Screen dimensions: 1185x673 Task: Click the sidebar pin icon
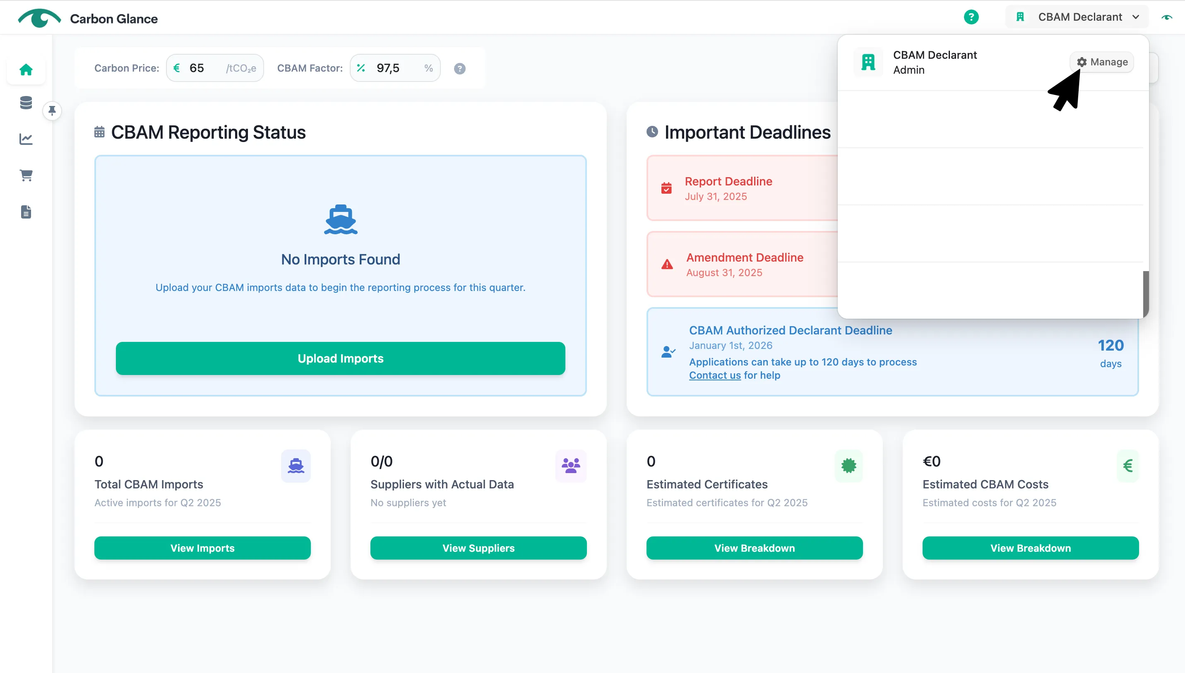click(52, 111)
